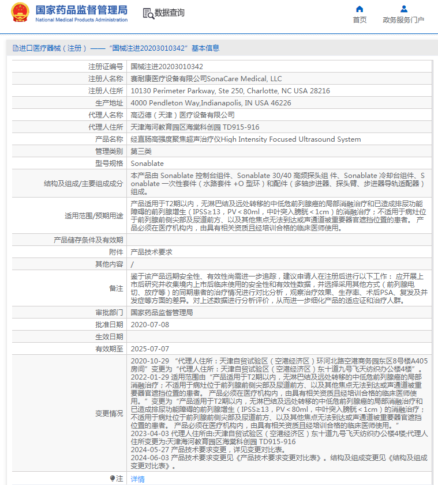Click the 管理类别 row label

[109, 151]
